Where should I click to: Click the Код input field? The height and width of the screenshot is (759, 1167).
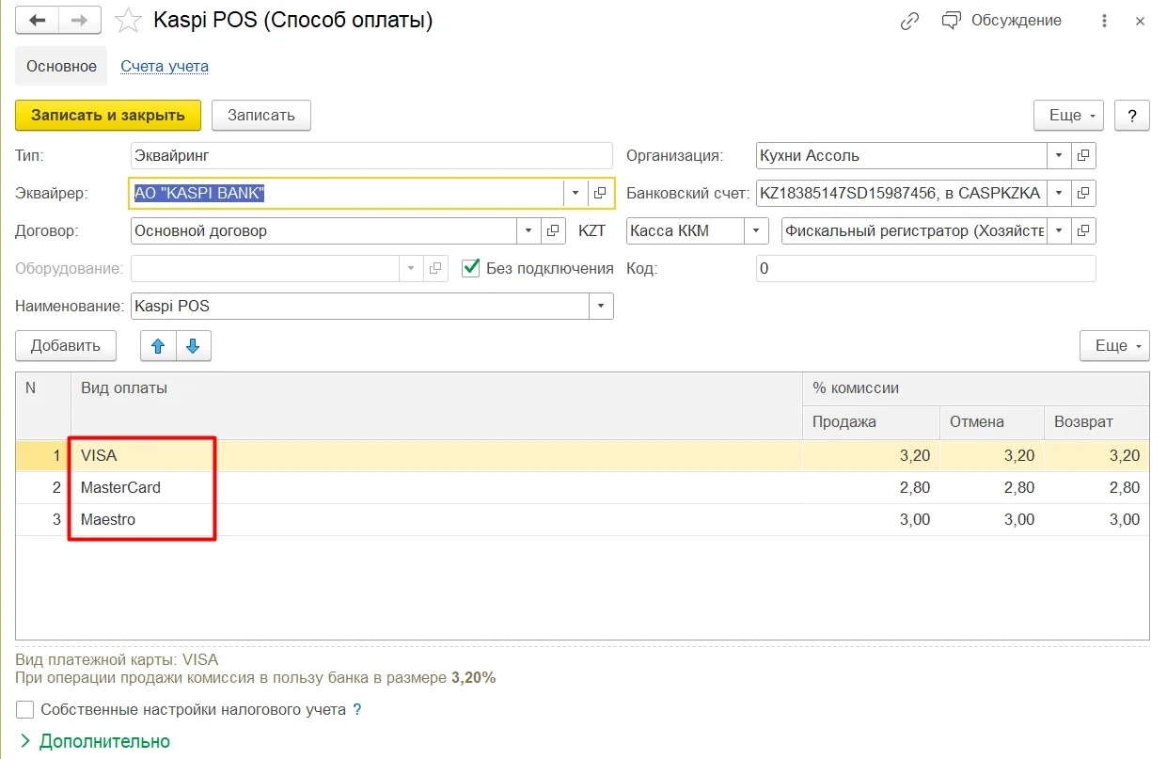[926, 268]
